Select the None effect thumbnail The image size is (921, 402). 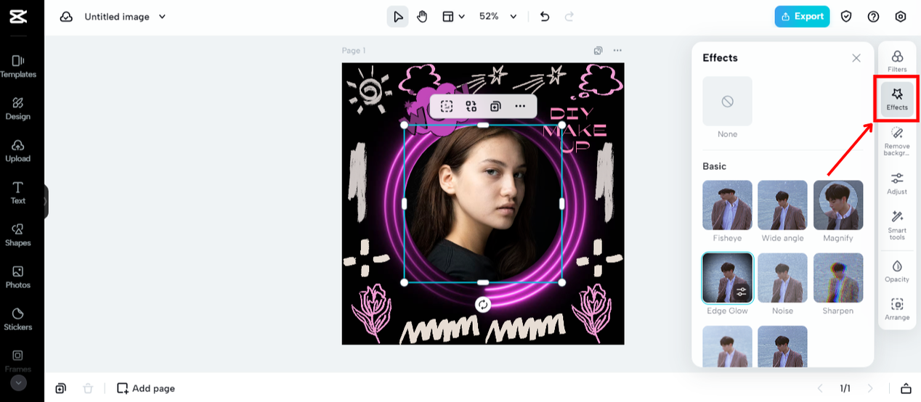[727, 102]
